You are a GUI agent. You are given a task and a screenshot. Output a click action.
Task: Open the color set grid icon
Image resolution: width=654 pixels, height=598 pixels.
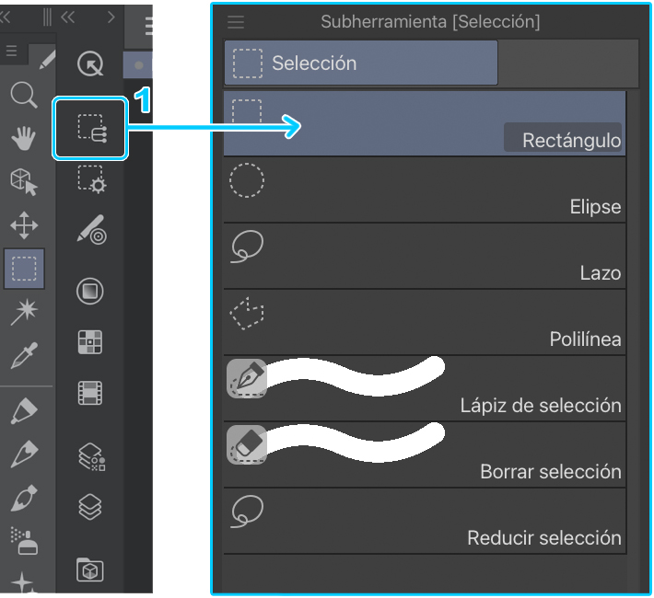[x=90, y=343]
